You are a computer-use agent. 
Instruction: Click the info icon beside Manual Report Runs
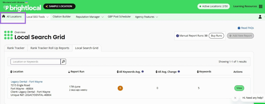(178, 36)
